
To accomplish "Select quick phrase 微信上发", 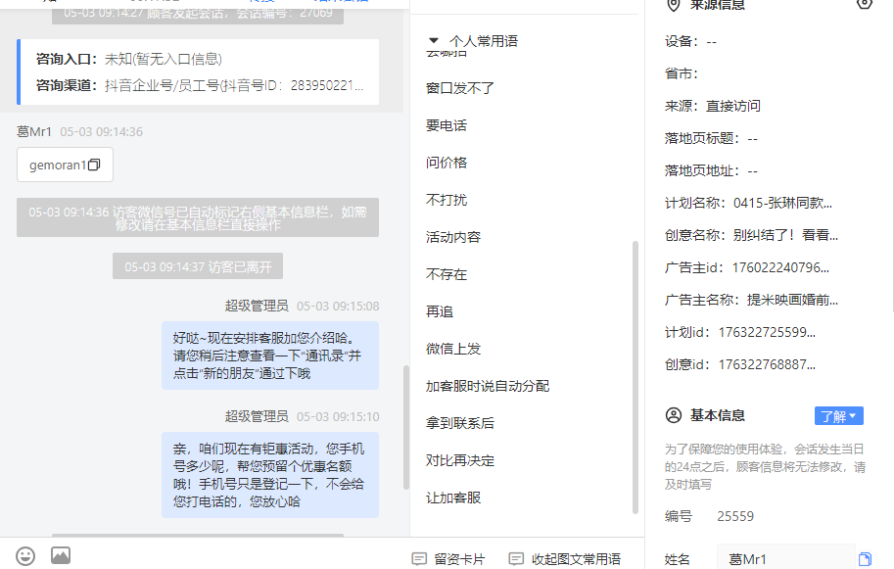I will pos(452,349).
